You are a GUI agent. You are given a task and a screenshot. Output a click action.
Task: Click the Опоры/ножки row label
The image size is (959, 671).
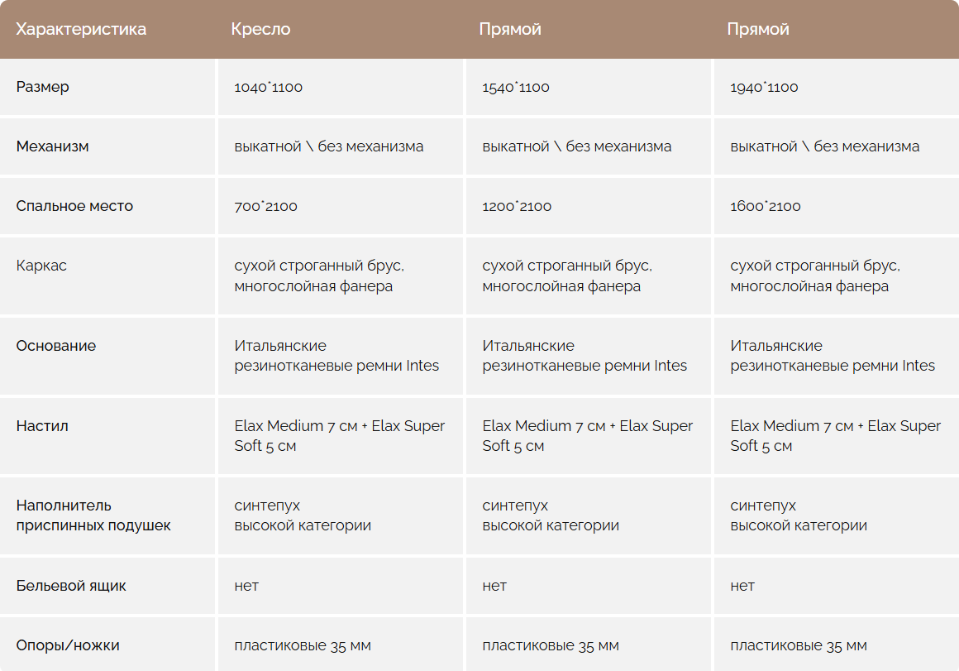point(68,645)
